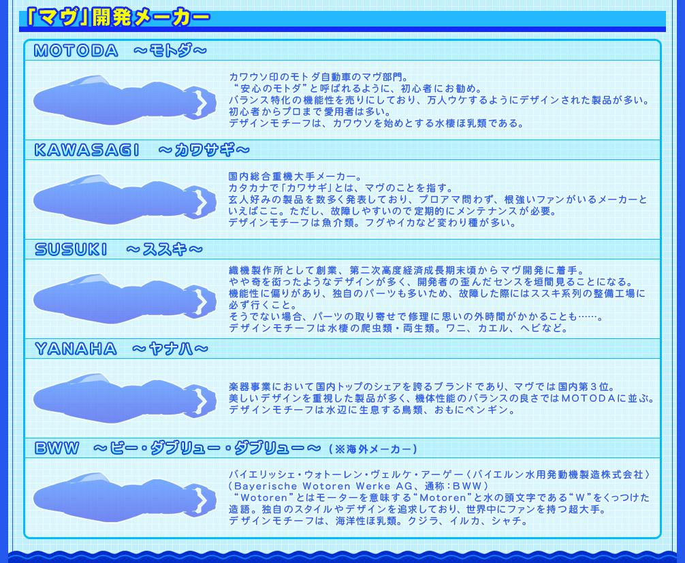
Task: Click the KAWASAGI vehicle silhouette image
Action: click(125, 199)
